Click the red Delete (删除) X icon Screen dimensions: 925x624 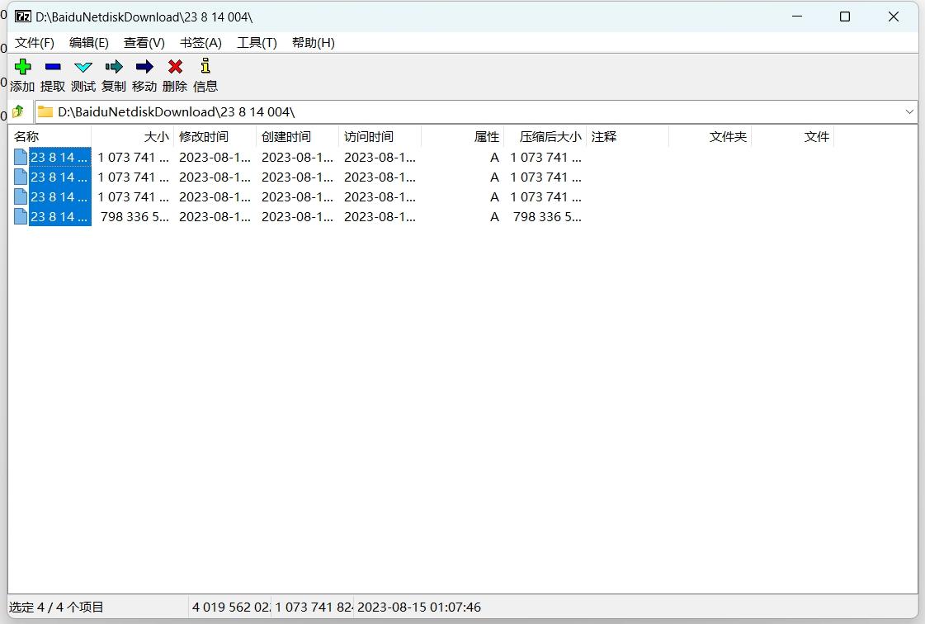coord(175,68)
